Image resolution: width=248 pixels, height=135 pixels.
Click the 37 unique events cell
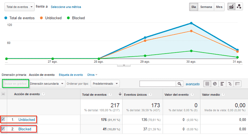click(x=145, y=129)
